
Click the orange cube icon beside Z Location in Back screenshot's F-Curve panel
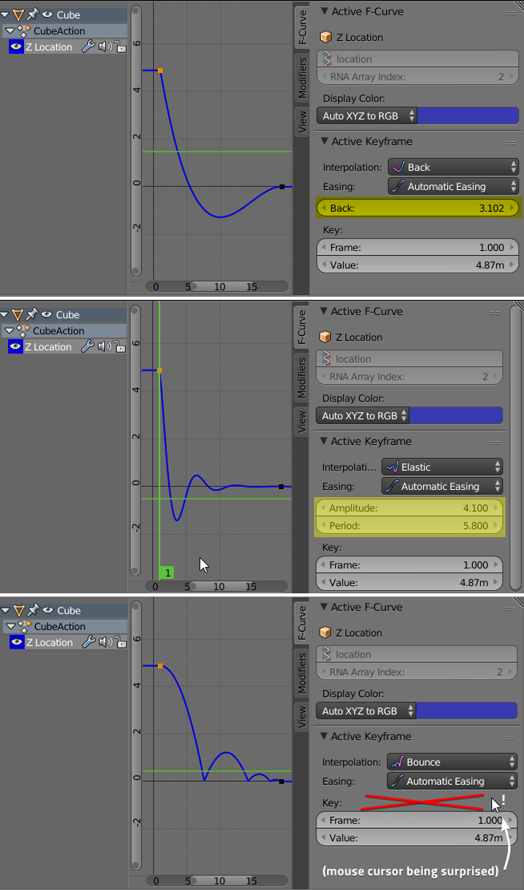(325, 38)
